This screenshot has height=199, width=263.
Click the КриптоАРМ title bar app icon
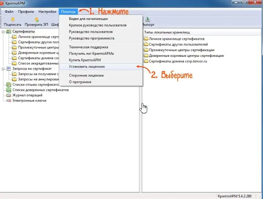click(x=2, y=3)
